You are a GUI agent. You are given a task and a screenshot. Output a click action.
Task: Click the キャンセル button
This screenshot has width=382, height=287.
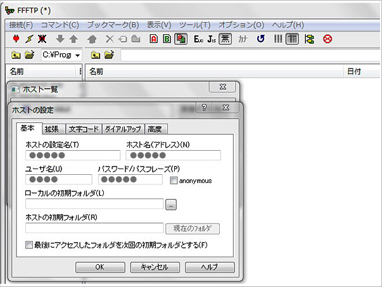coord(155,267)
